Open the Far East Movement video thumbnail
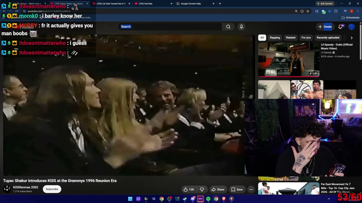Screen dimensions: 362x203 click(289, 188)
